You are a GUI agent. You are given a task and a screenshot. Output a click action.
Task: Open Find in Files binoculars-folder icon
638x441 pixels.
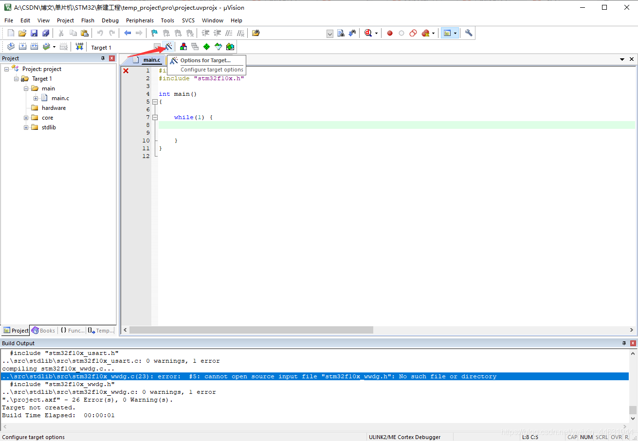[x=256, y=33]
